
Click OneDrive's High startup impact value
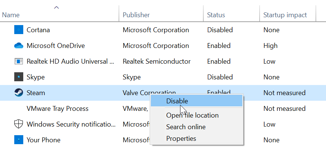tap(270, 46)
